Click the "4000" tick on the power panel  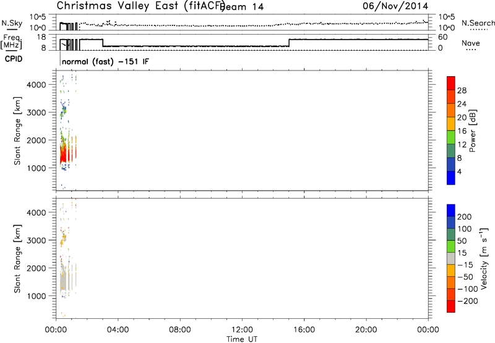coord(37,85)
